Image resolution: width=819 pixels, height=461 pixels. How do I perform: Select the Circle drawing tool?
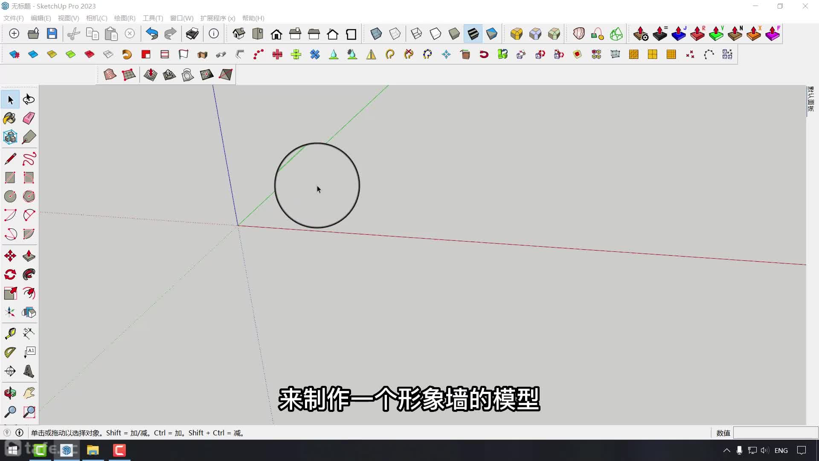[10, 196]
